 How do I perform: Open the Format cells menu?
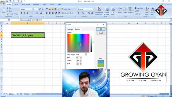[x=130, y=11]
